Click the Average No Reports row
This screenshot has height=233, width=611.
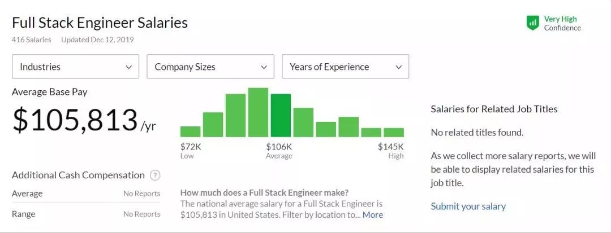coord(85,194)
